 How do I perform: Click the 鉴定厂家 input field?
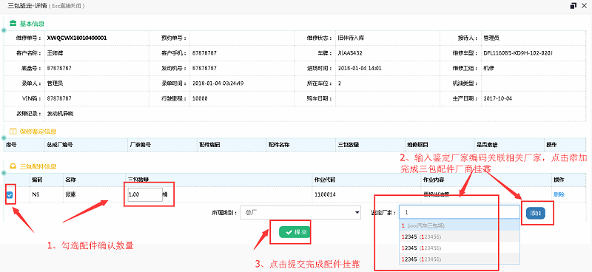[x=460, y=212]
